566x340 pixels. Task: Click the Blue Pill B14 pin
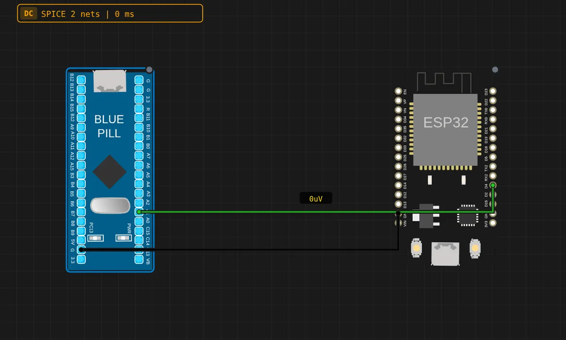tap(81, 99)
